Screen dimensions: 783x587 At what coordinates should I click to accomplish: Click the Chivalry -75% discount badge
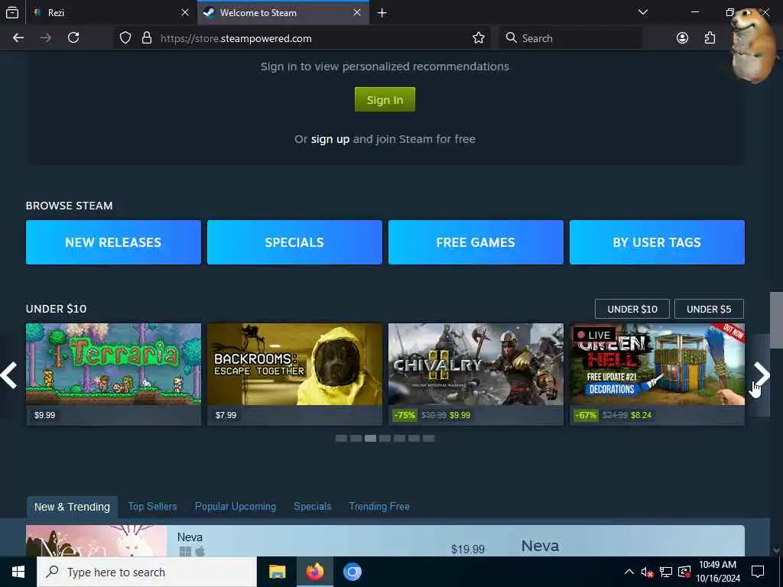click(x=404, y=415)
